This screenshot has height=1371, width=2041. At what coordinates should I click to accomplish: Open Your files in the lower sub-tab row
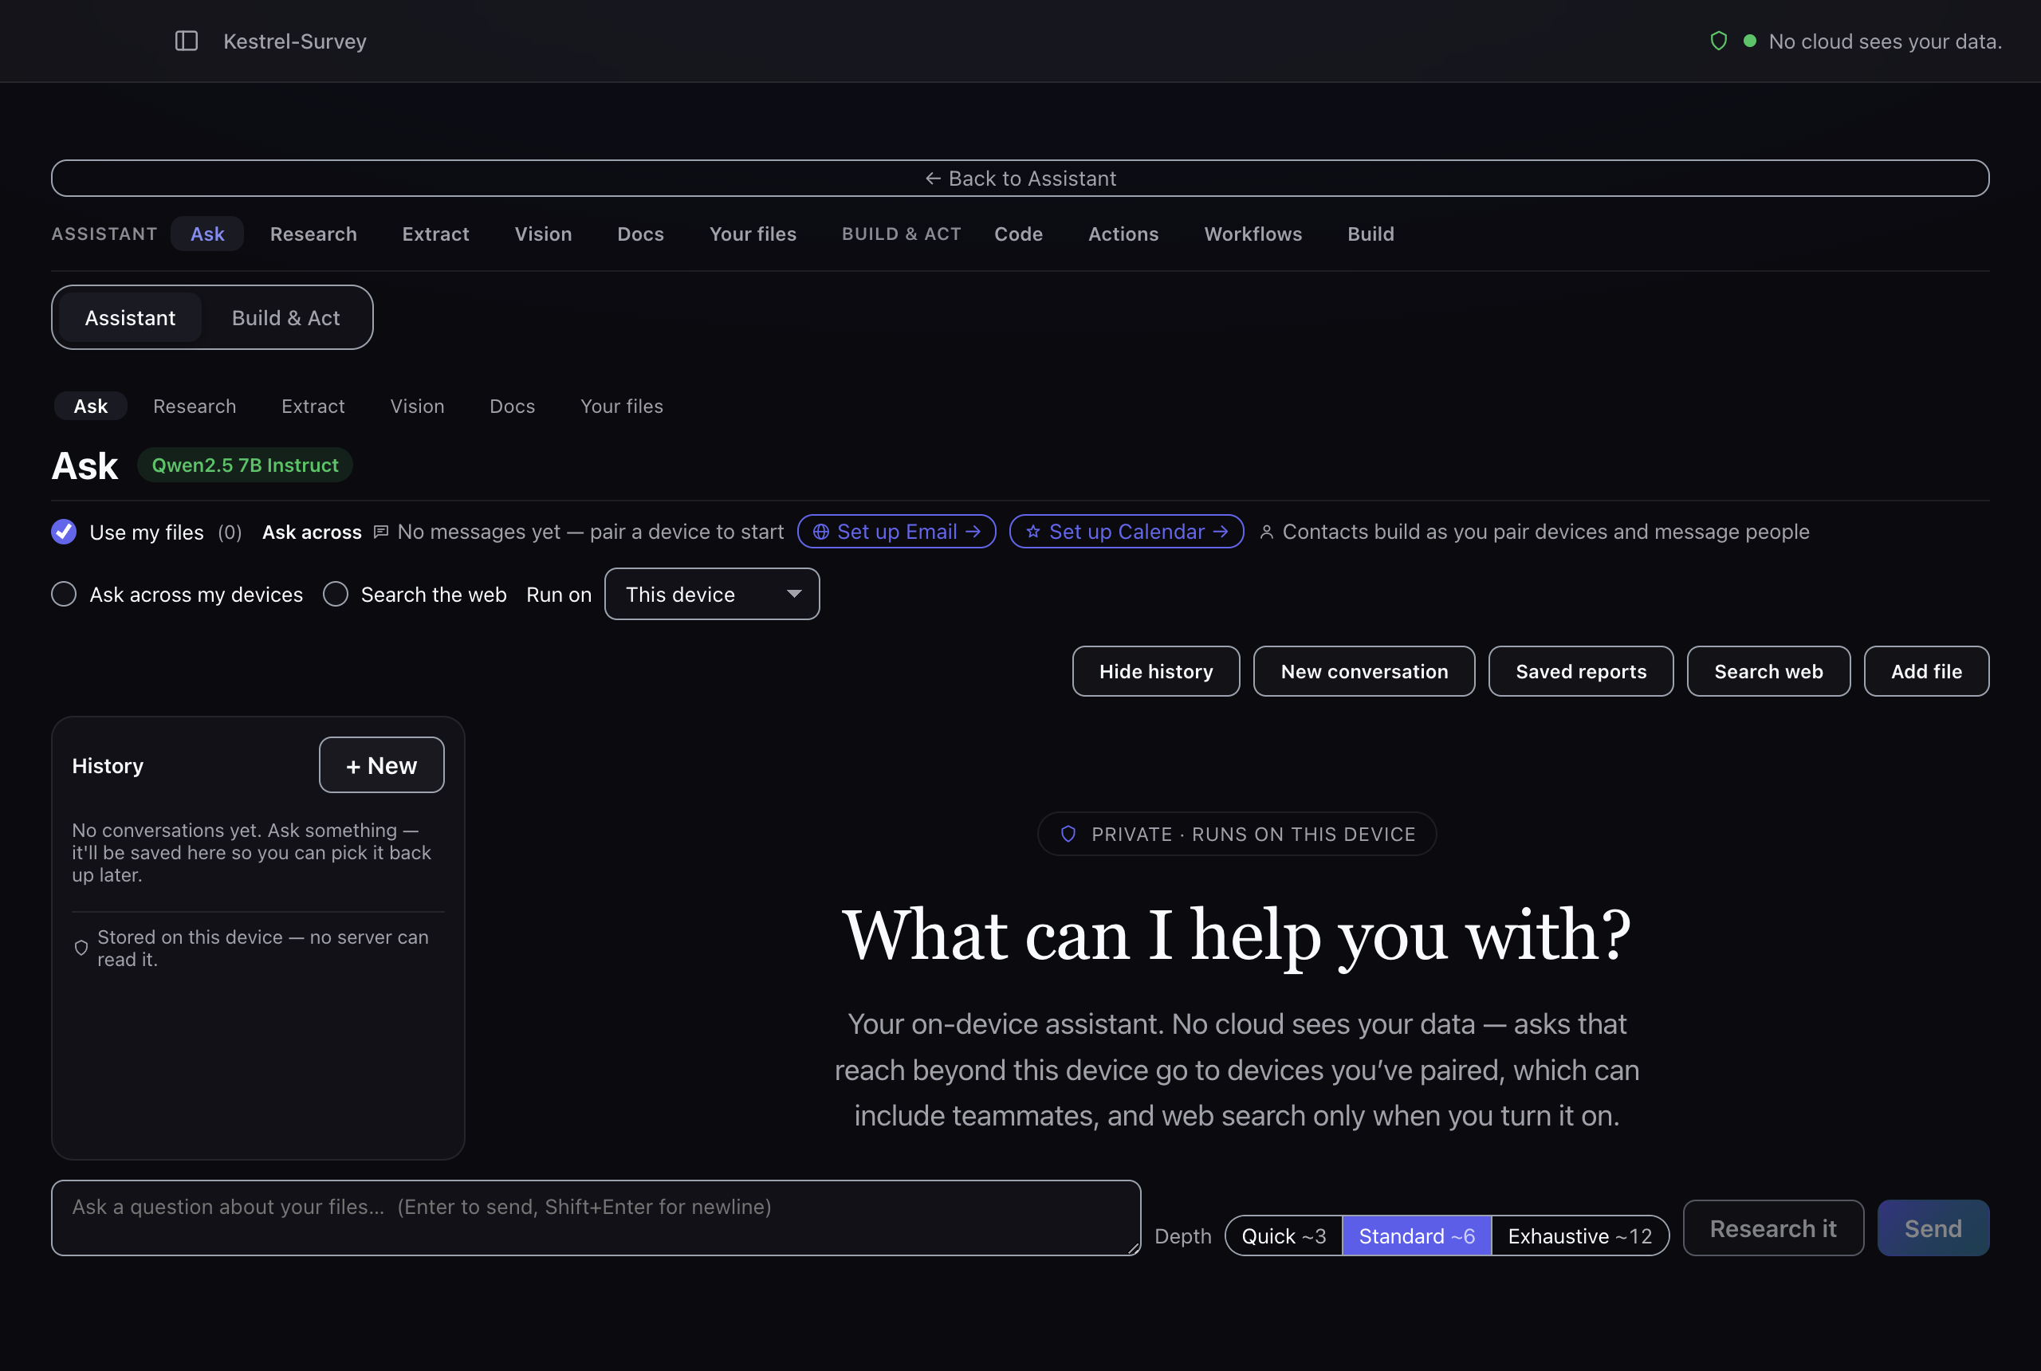622,406
